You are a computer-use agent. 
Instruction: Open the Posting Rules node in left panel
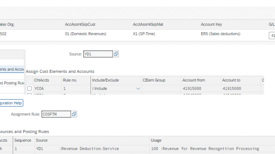pos(12,83)
